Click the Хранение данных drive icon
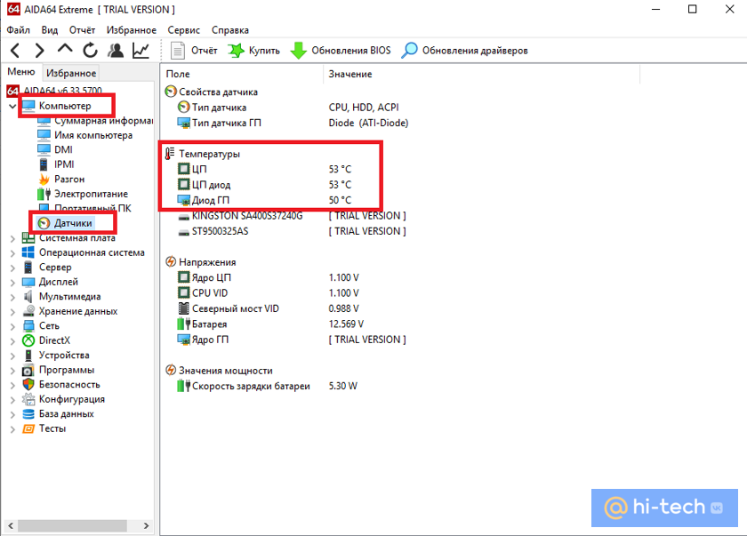This screenshot has width=747, height=536. pos(28,311)
